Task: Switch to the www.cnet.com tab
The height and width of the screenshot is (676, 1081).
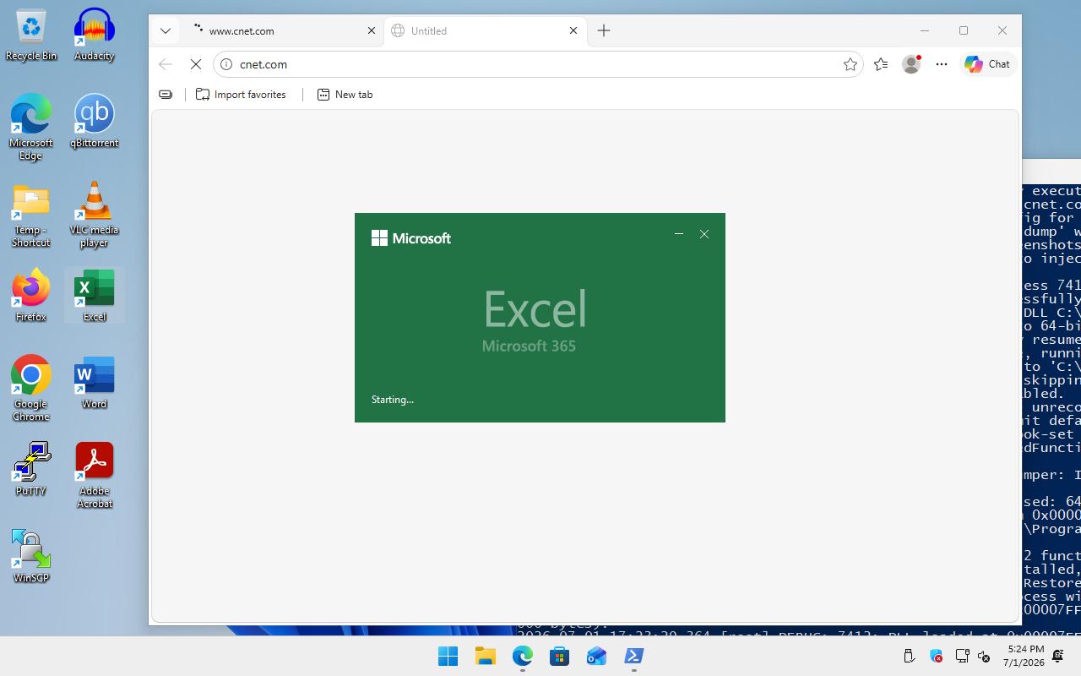Action: coord(283,30)
